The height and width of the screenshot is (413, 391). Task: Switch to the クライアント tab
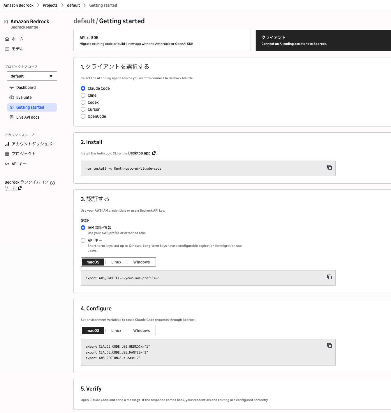pyautogui.click(x=323, y=41)
